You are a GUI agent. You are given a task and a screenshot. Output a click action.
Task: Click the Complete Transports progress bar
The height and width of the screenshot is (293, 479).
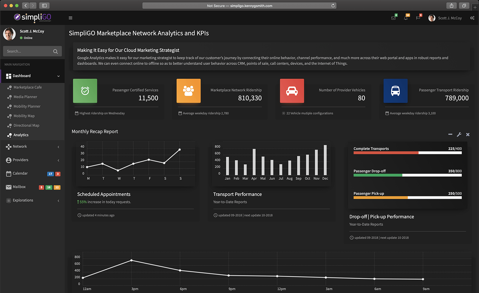407,153
